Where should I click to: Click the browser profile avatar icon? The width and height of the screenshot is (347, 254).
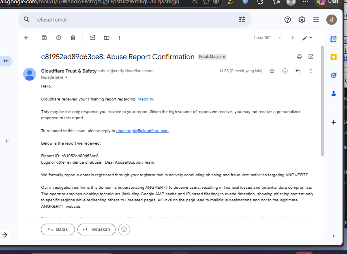tap(291, 2)
